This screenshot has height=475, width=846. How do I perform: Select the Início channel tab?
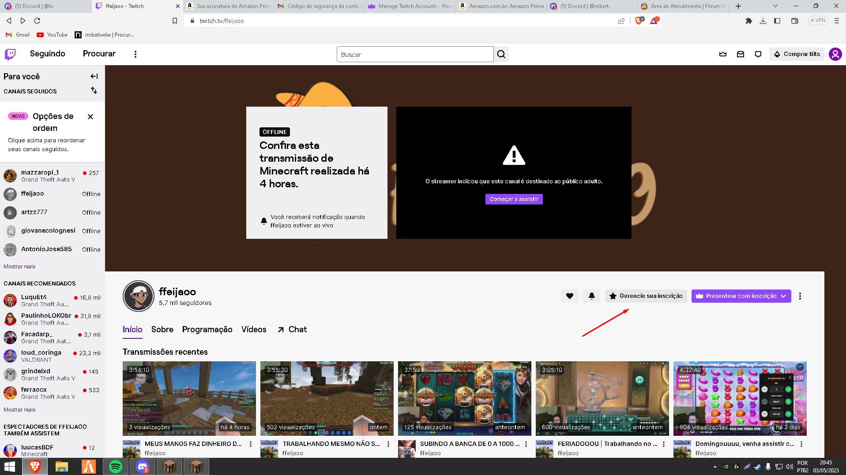(132, 330)
